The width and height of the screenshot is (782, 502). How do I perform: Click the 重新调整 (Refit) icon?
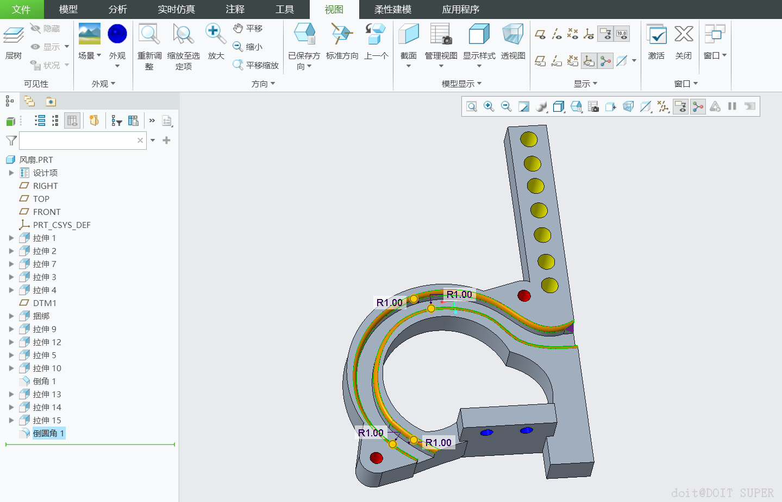pos(149,35)
